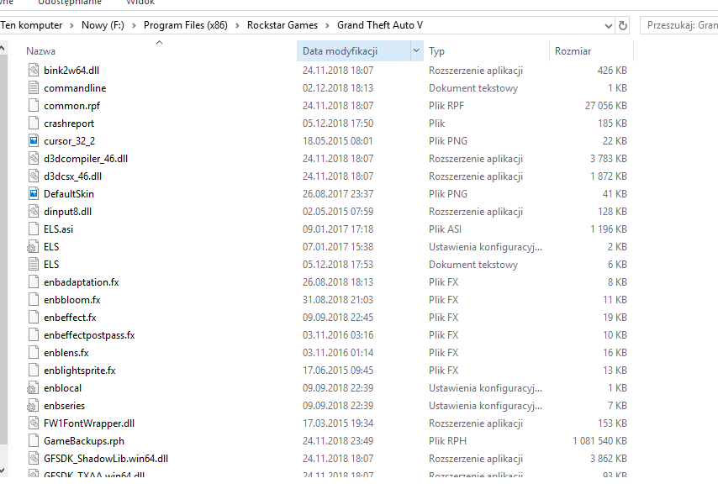
Task: Select the file name DefaultSkin
Action: [x=69, y=194]
